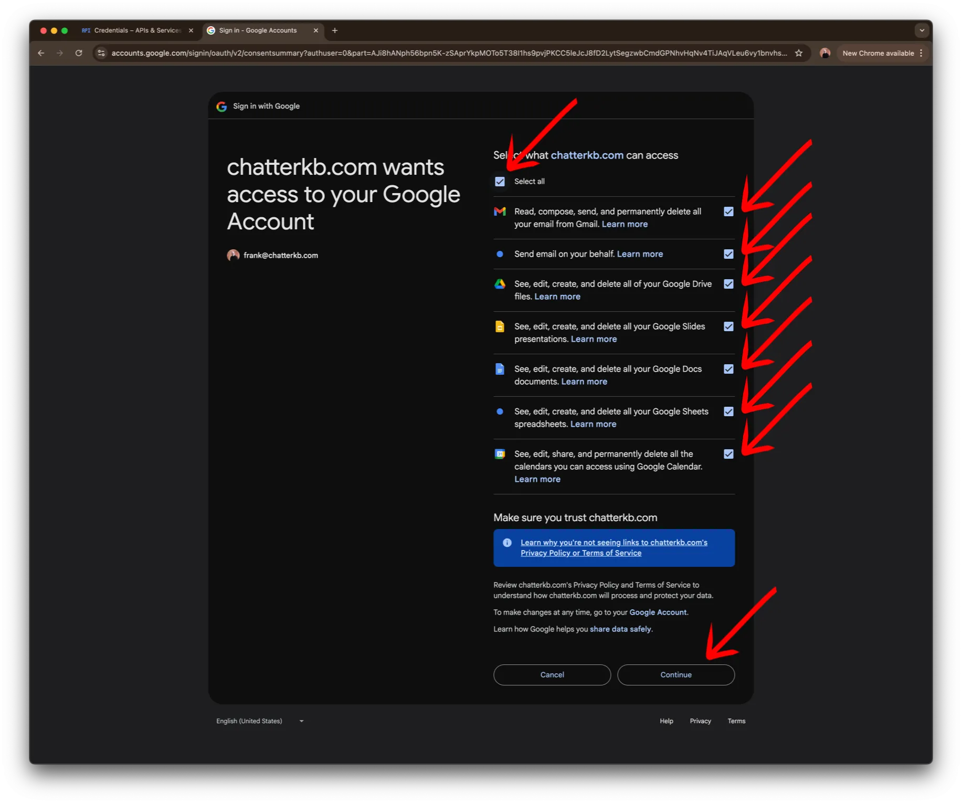Toggle Google Sheets spreadsheets permission checkbox
The width and height of the screenshot is (962, 803).
click(728, 411)
